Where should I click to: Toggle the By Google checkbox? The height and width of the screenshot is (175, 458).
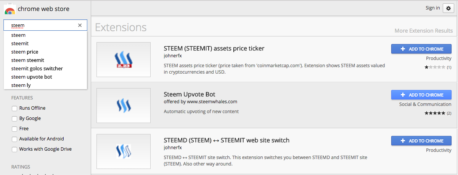tap(14, 118)
